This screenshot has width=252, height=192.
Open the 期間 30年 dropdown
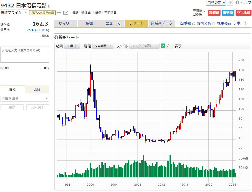click(72, 46)
